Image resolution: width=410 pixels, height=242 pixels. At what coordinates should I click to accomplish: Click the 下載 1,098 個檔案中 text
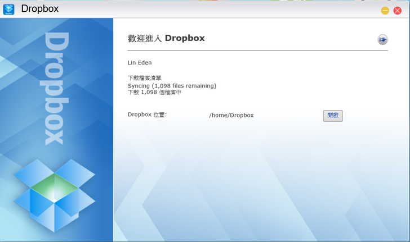click(154, 92)
